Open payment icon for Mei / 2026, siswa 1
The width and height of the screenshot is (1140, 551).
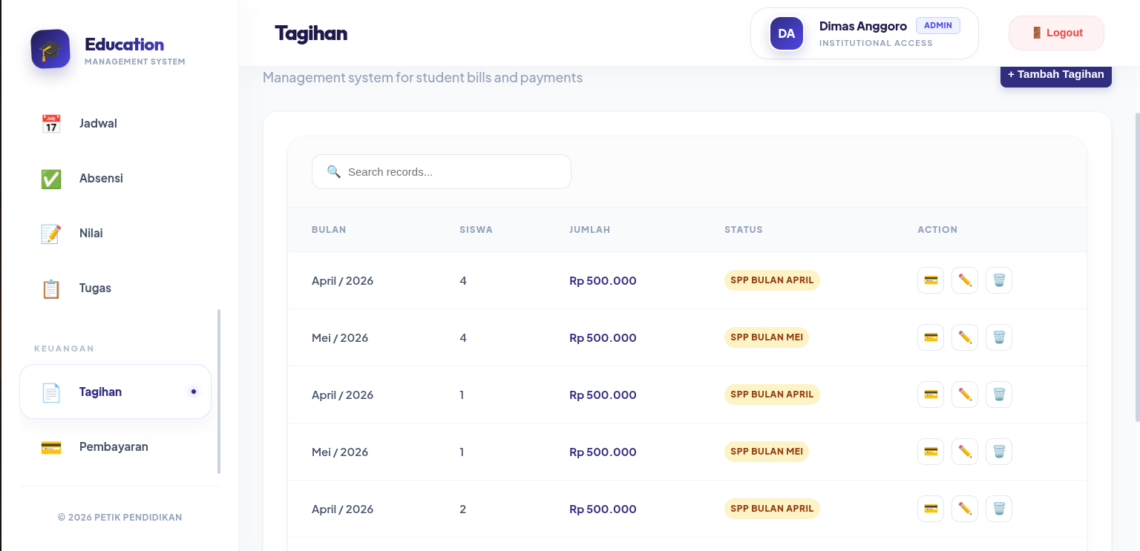[931, 452]
